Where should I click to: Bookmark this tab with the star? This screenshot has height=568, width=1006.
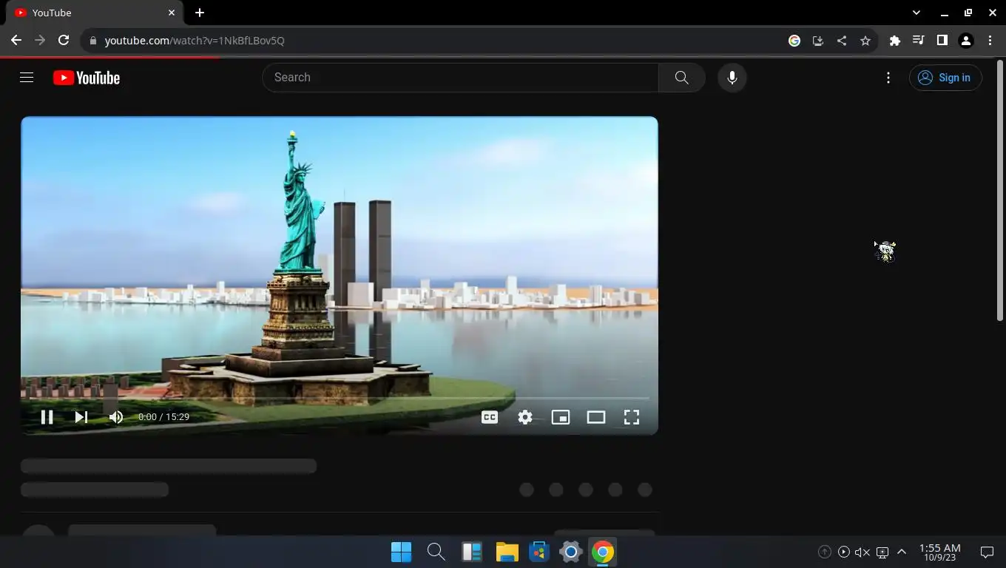pos(865,41)
